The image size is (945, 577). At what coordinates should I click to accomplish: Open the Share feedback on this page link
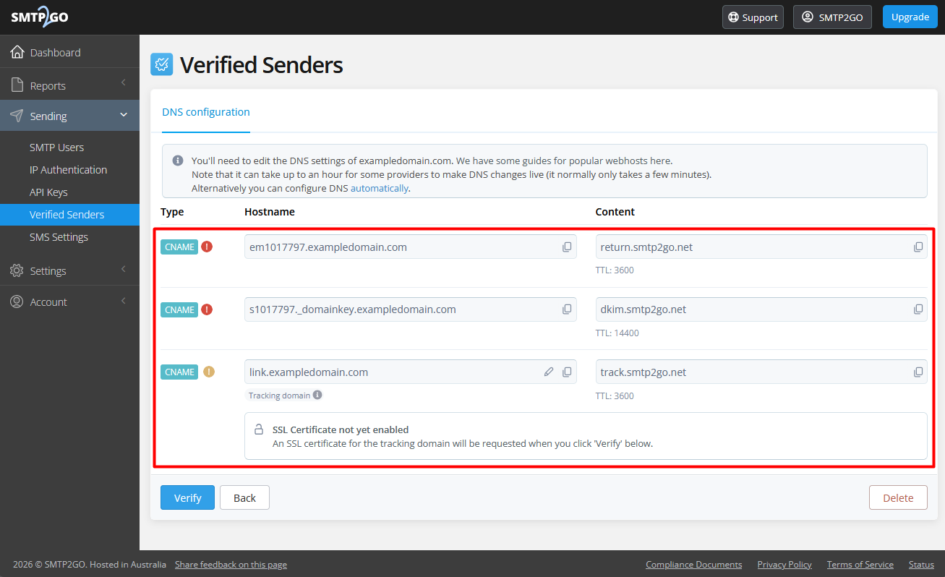(x=231, y=565)
